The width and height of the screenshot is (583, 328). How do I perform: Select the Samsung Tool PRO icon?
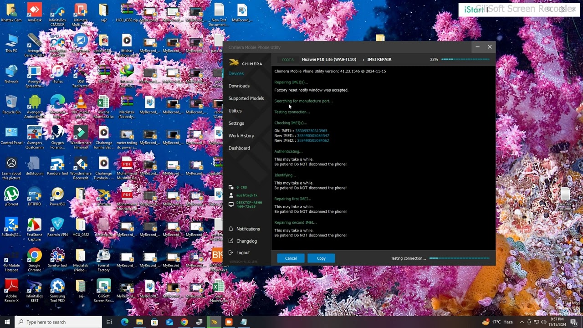click(57, 290)
